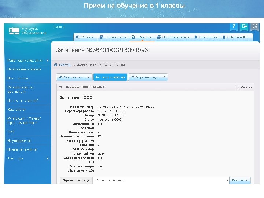Click the logout exit icon
Image resolution: width=264 pixels, height=198 pixels.
coord(244,27)
